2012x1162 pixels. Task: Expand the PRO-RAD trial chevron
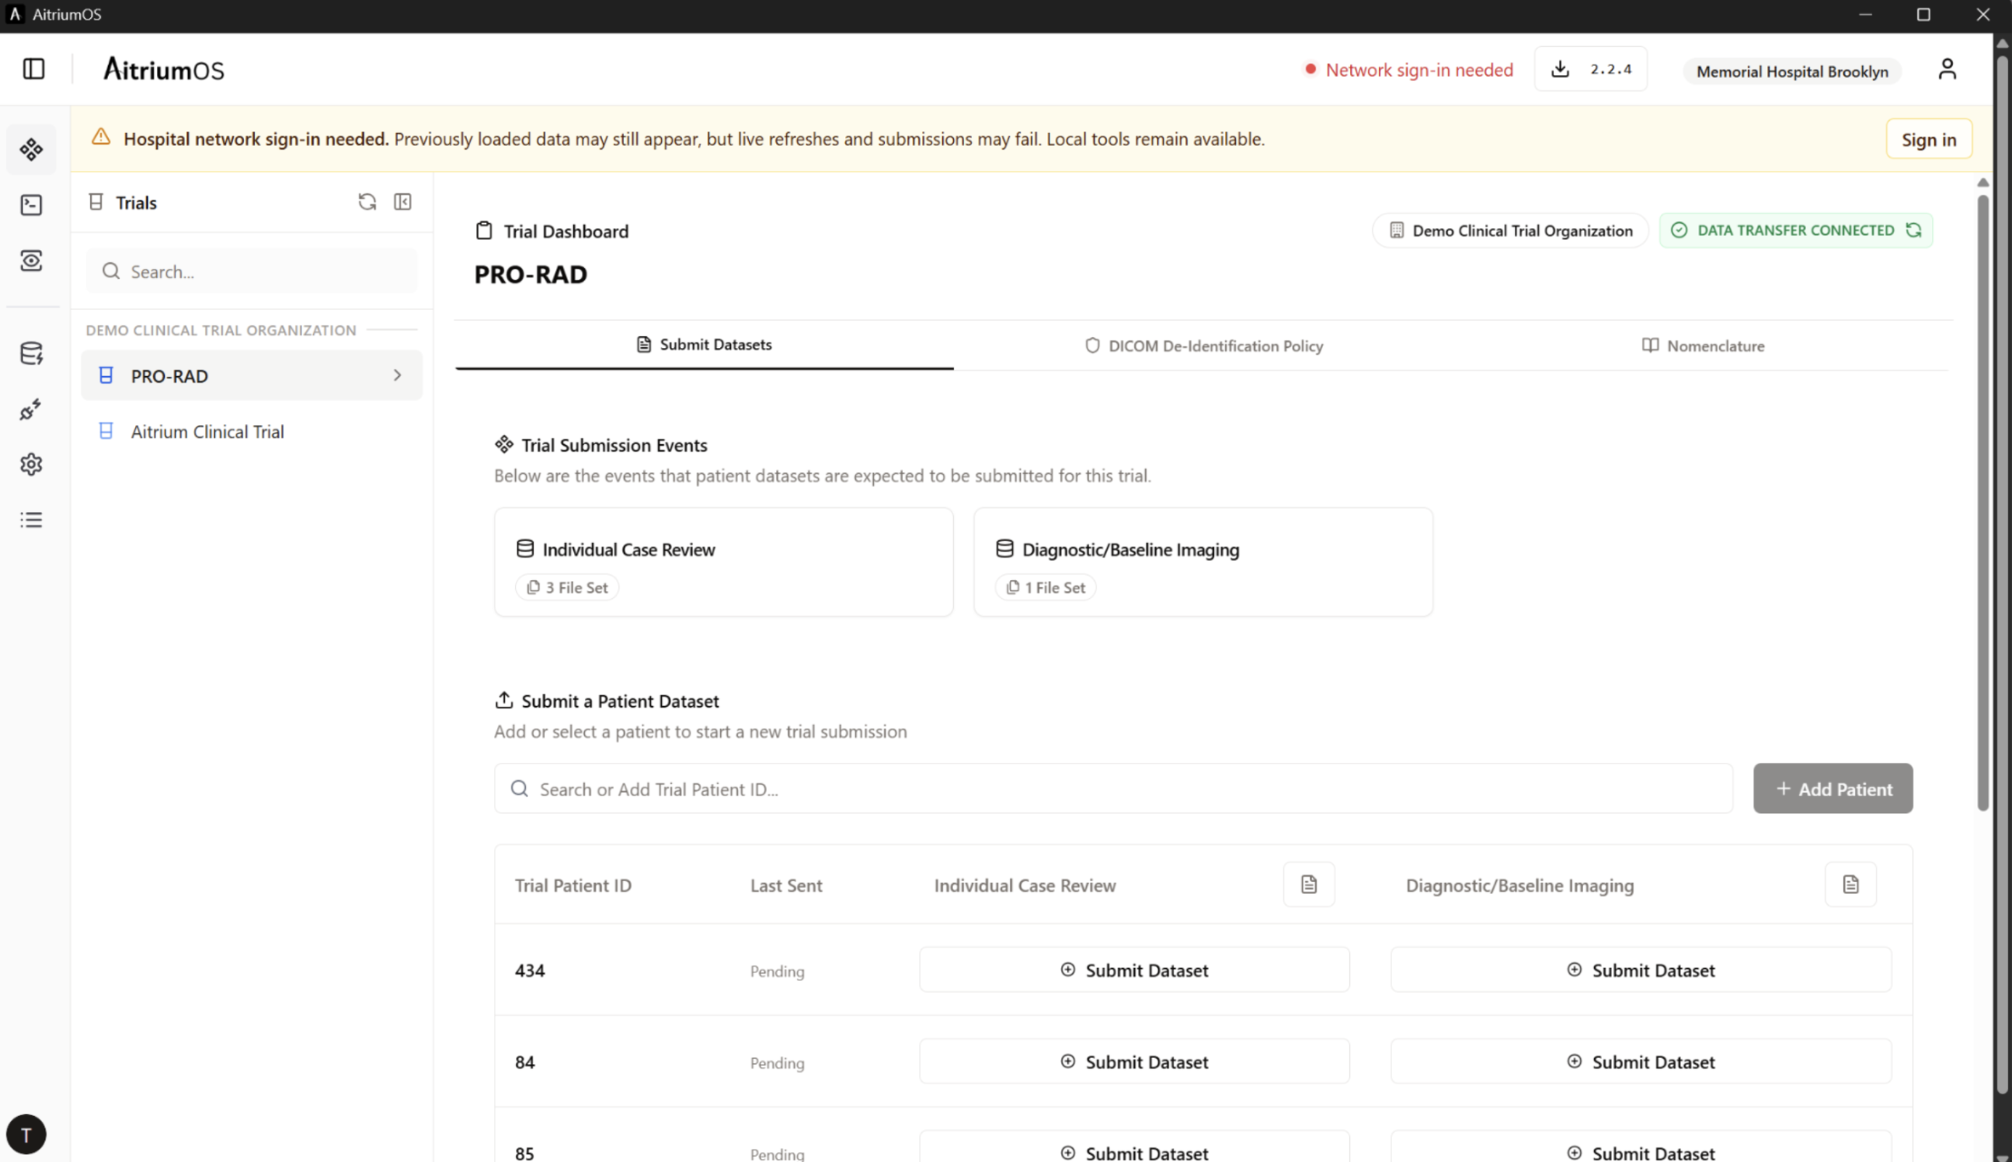coord(398,375)
